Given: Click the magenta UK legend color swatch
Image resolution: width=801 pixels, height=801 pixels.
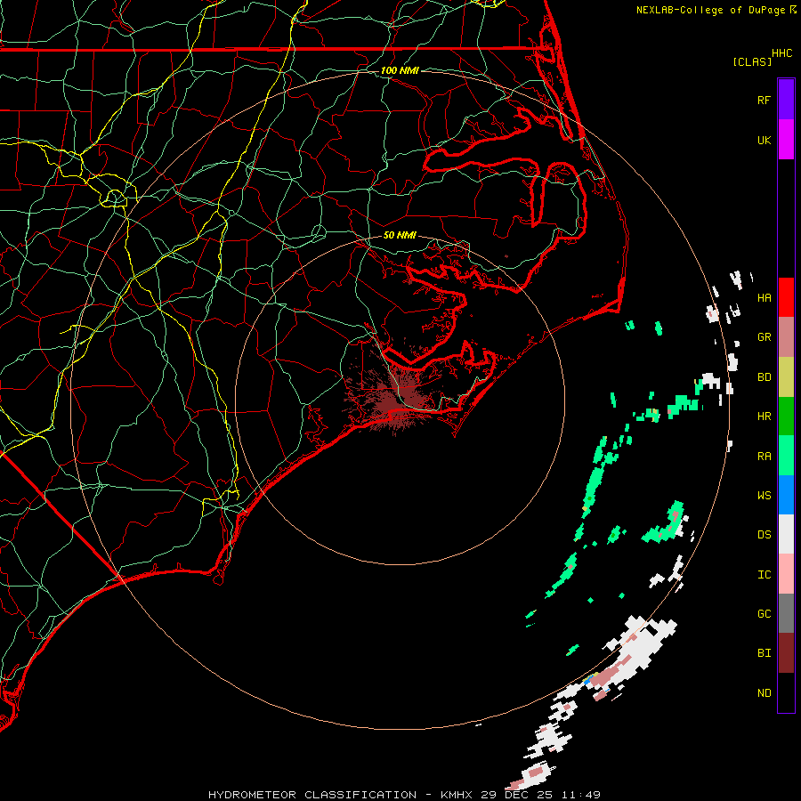Looking at the screenshot, I should [x=786, y=140].
